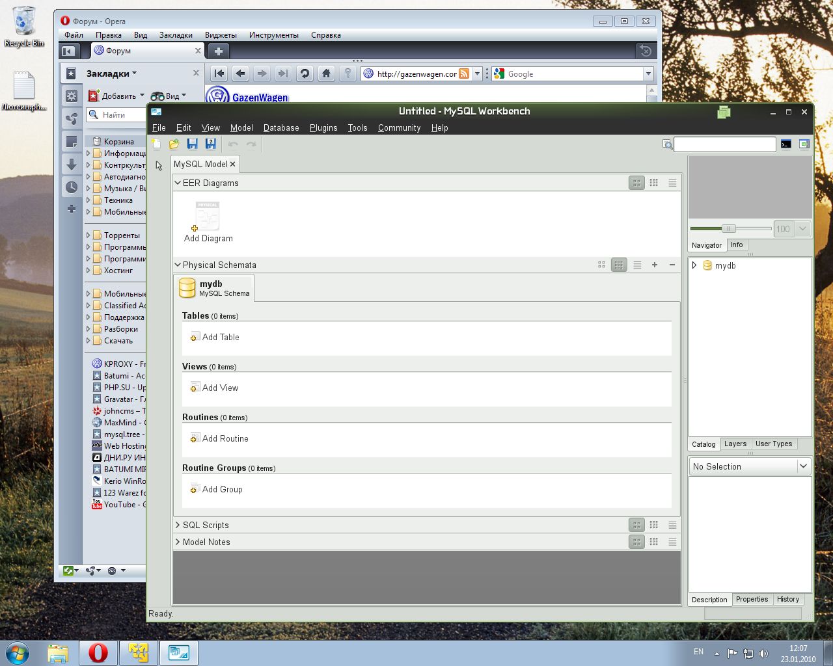Switch EER Diagrams to small icon view
The width and height of the screenshot is (833, 666).
click(x=654, y=183)
